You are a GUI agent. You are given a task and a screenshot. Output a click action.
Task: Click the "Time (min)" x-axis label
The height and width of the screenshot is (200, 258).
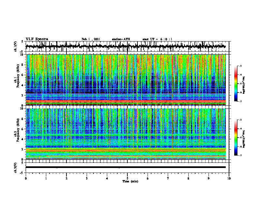[x=130, y=181]
